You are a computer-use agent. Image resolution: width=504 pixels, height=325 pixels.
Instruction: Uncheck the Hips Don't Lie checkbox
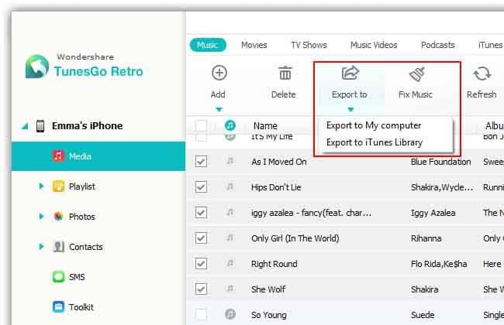pyautogui.click(x=201, y=186)
